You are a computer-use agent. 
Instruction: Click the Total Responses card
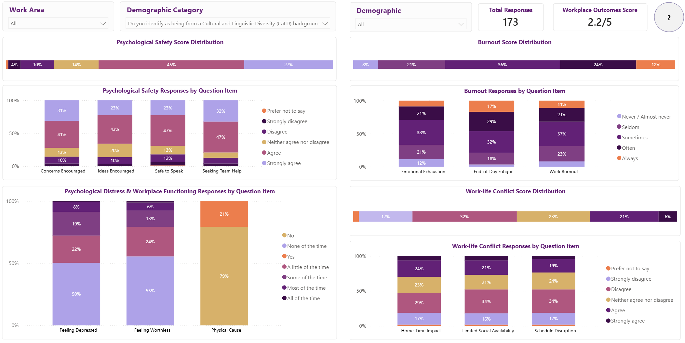[511, 17]
